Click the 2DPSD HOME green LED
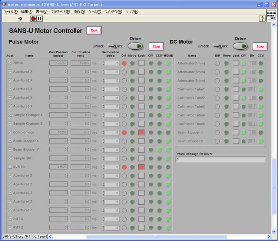The width and height of the screenshot is (278, 241). 168,63
